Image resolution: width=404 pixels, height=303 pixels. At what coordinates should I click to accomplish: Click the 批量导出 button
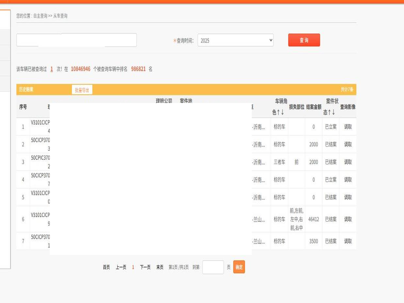tap(82, 90)
